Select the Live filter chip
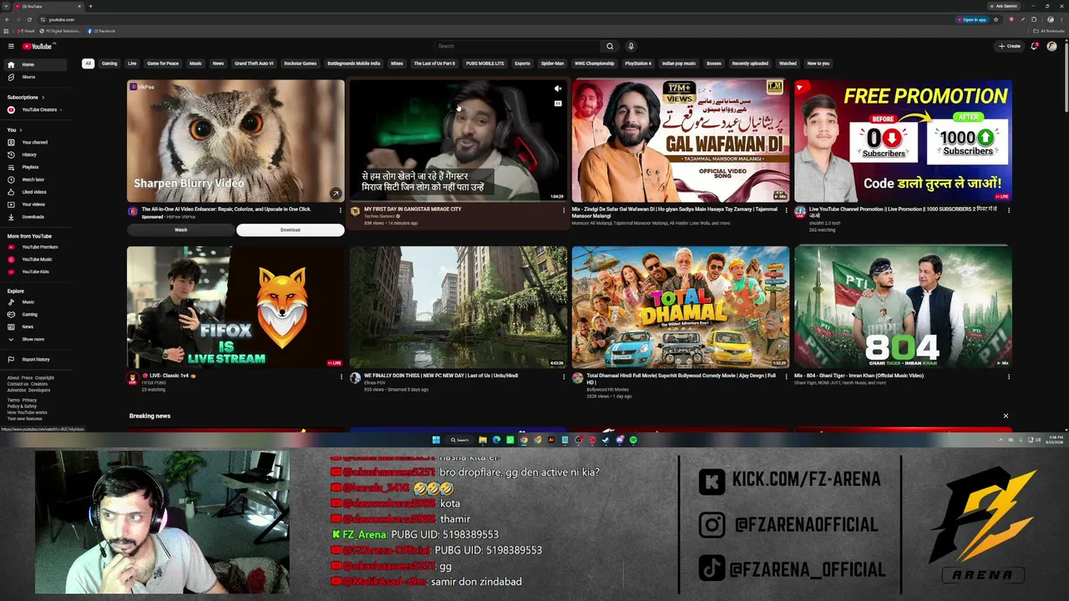 [132, 63]
